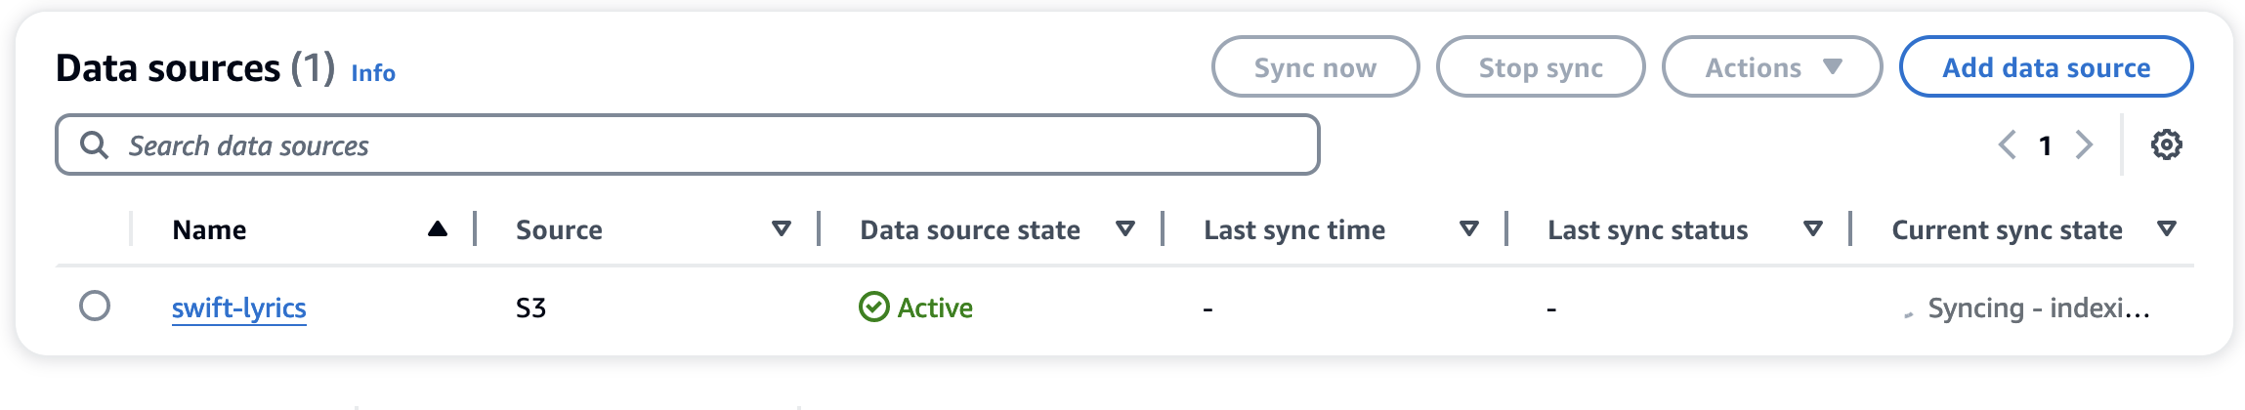Sort by Data source state arrow
The width and height of the screenshot is (2245, 410).
pyautogui.click(x=1124, y=229)
